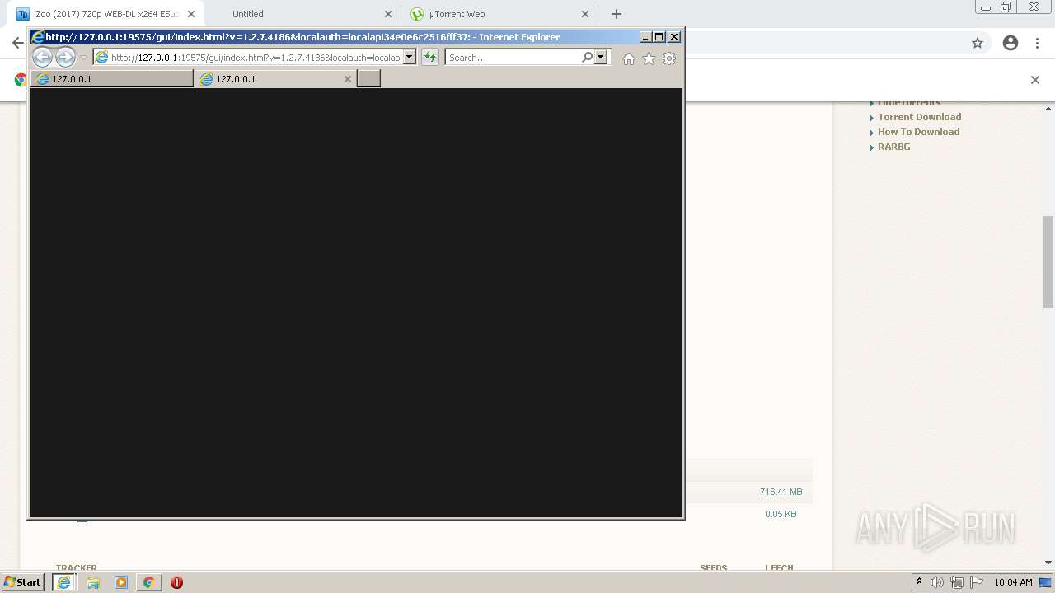Click the Chrome page vertical scrollbar thumb
1055x593 pixels.
tap(1048, 261)
